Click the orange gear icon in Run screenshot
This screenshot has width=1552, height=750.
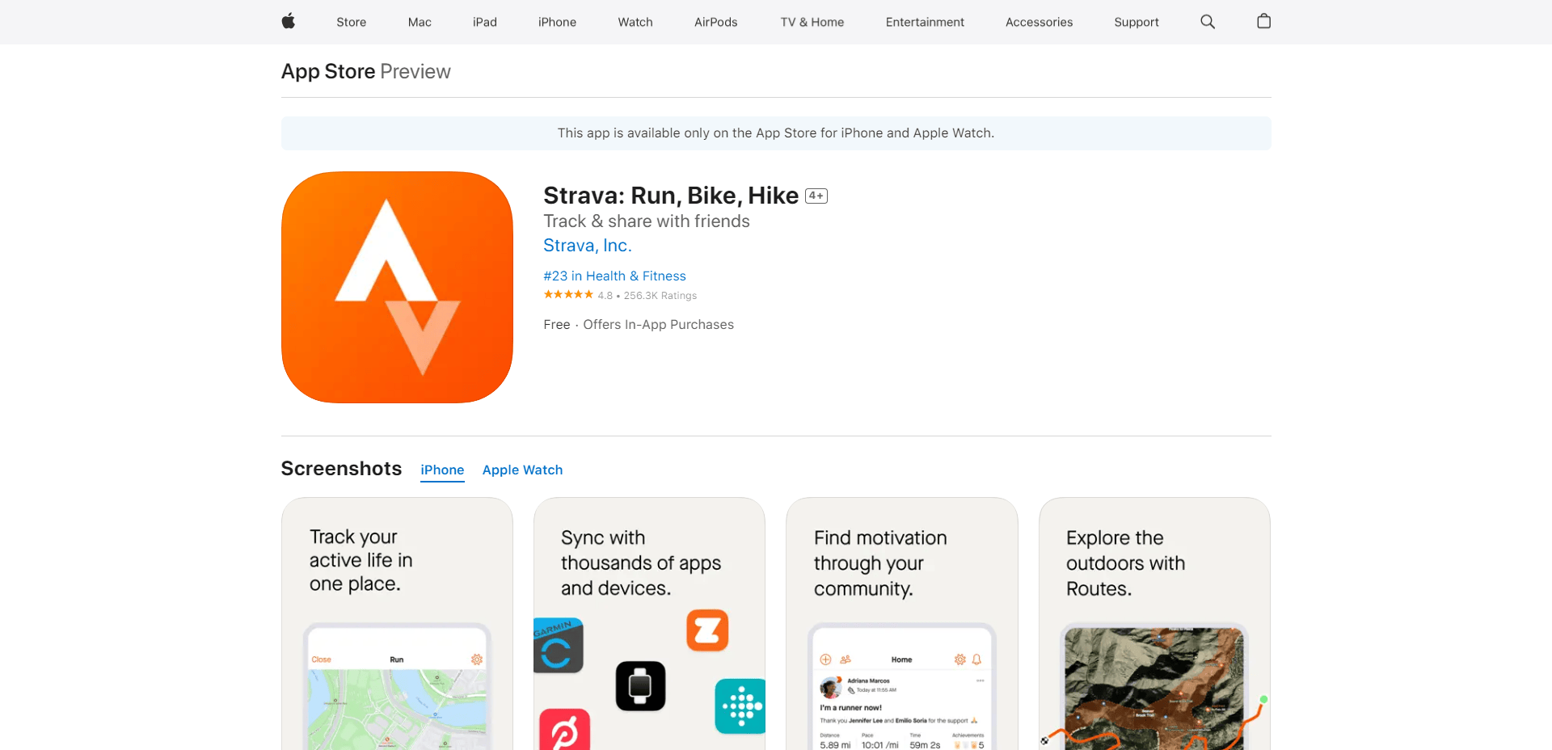point(477,659)
